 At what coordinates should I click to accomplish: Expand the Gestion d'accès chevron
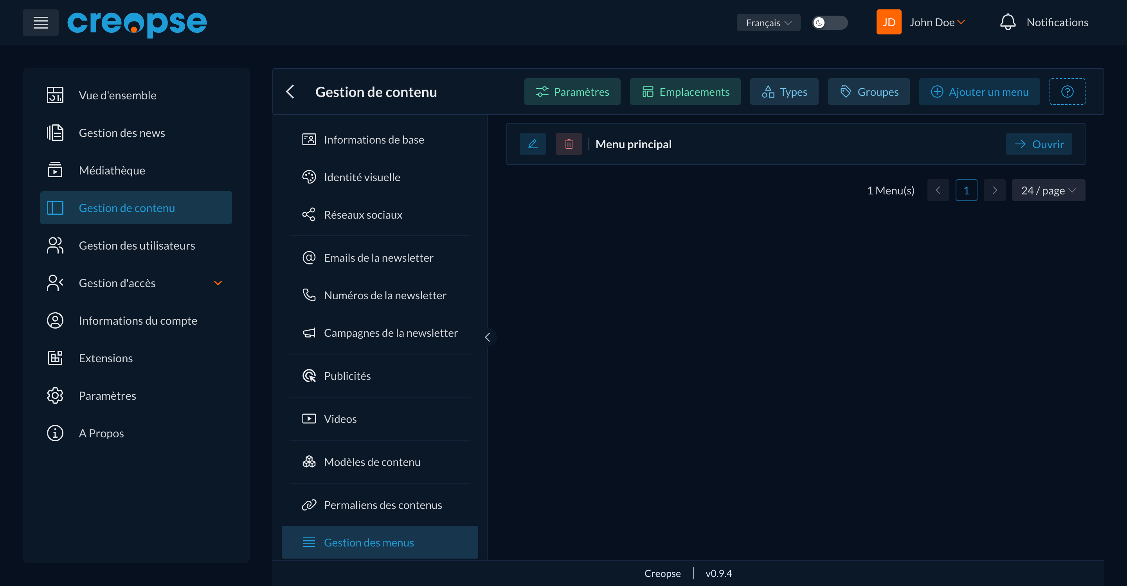[x=218, y=283]
